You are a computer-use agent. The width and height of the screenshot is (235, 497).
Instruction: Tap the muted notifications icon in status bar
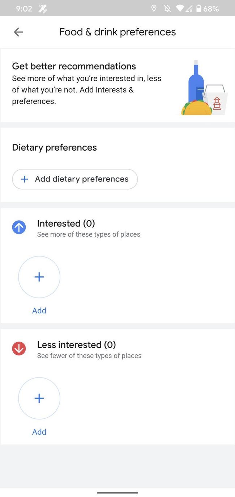coord(167,8)
